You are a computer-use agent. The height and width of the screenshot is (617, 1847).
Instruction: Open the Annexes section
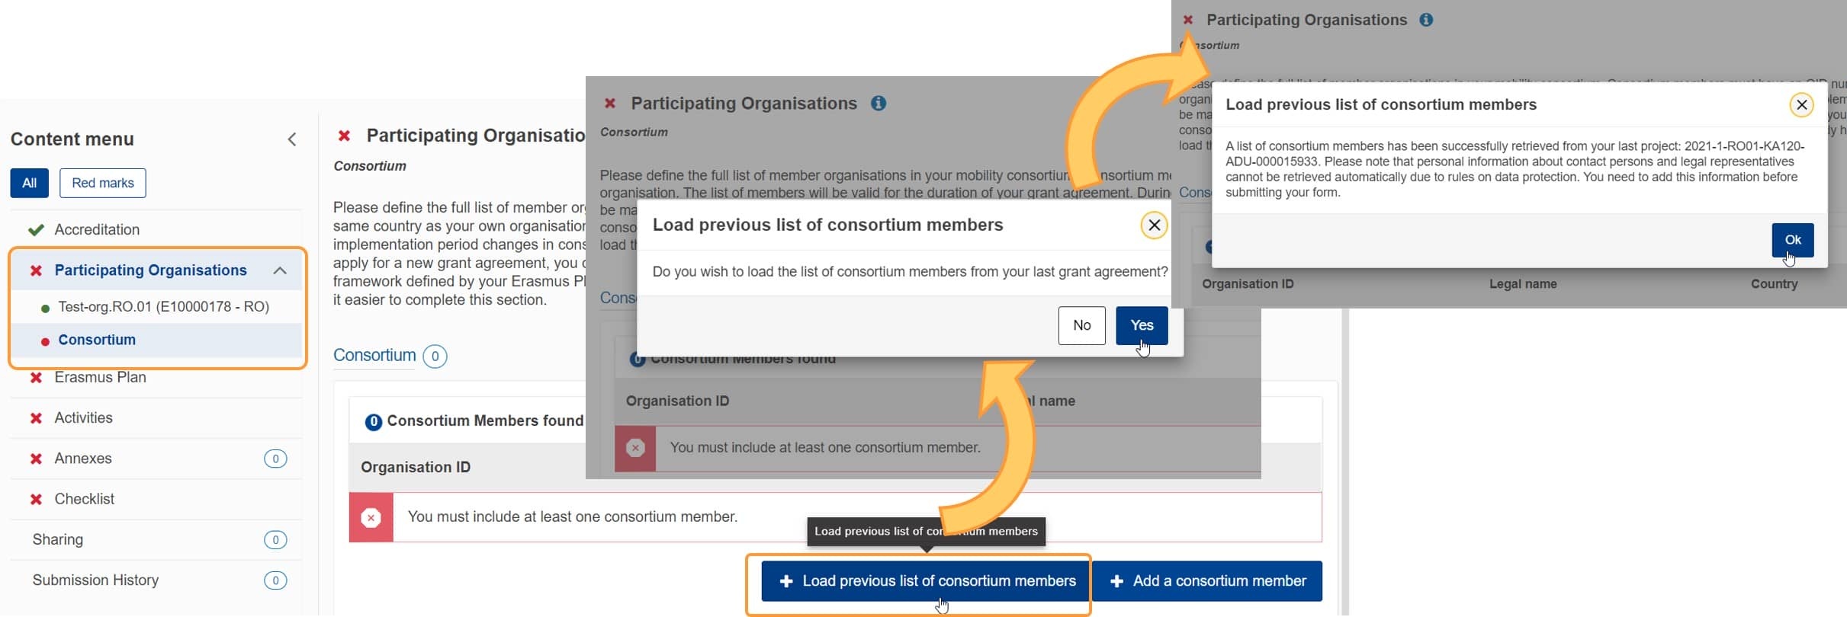pyautogui.click(x=83, y=459)
